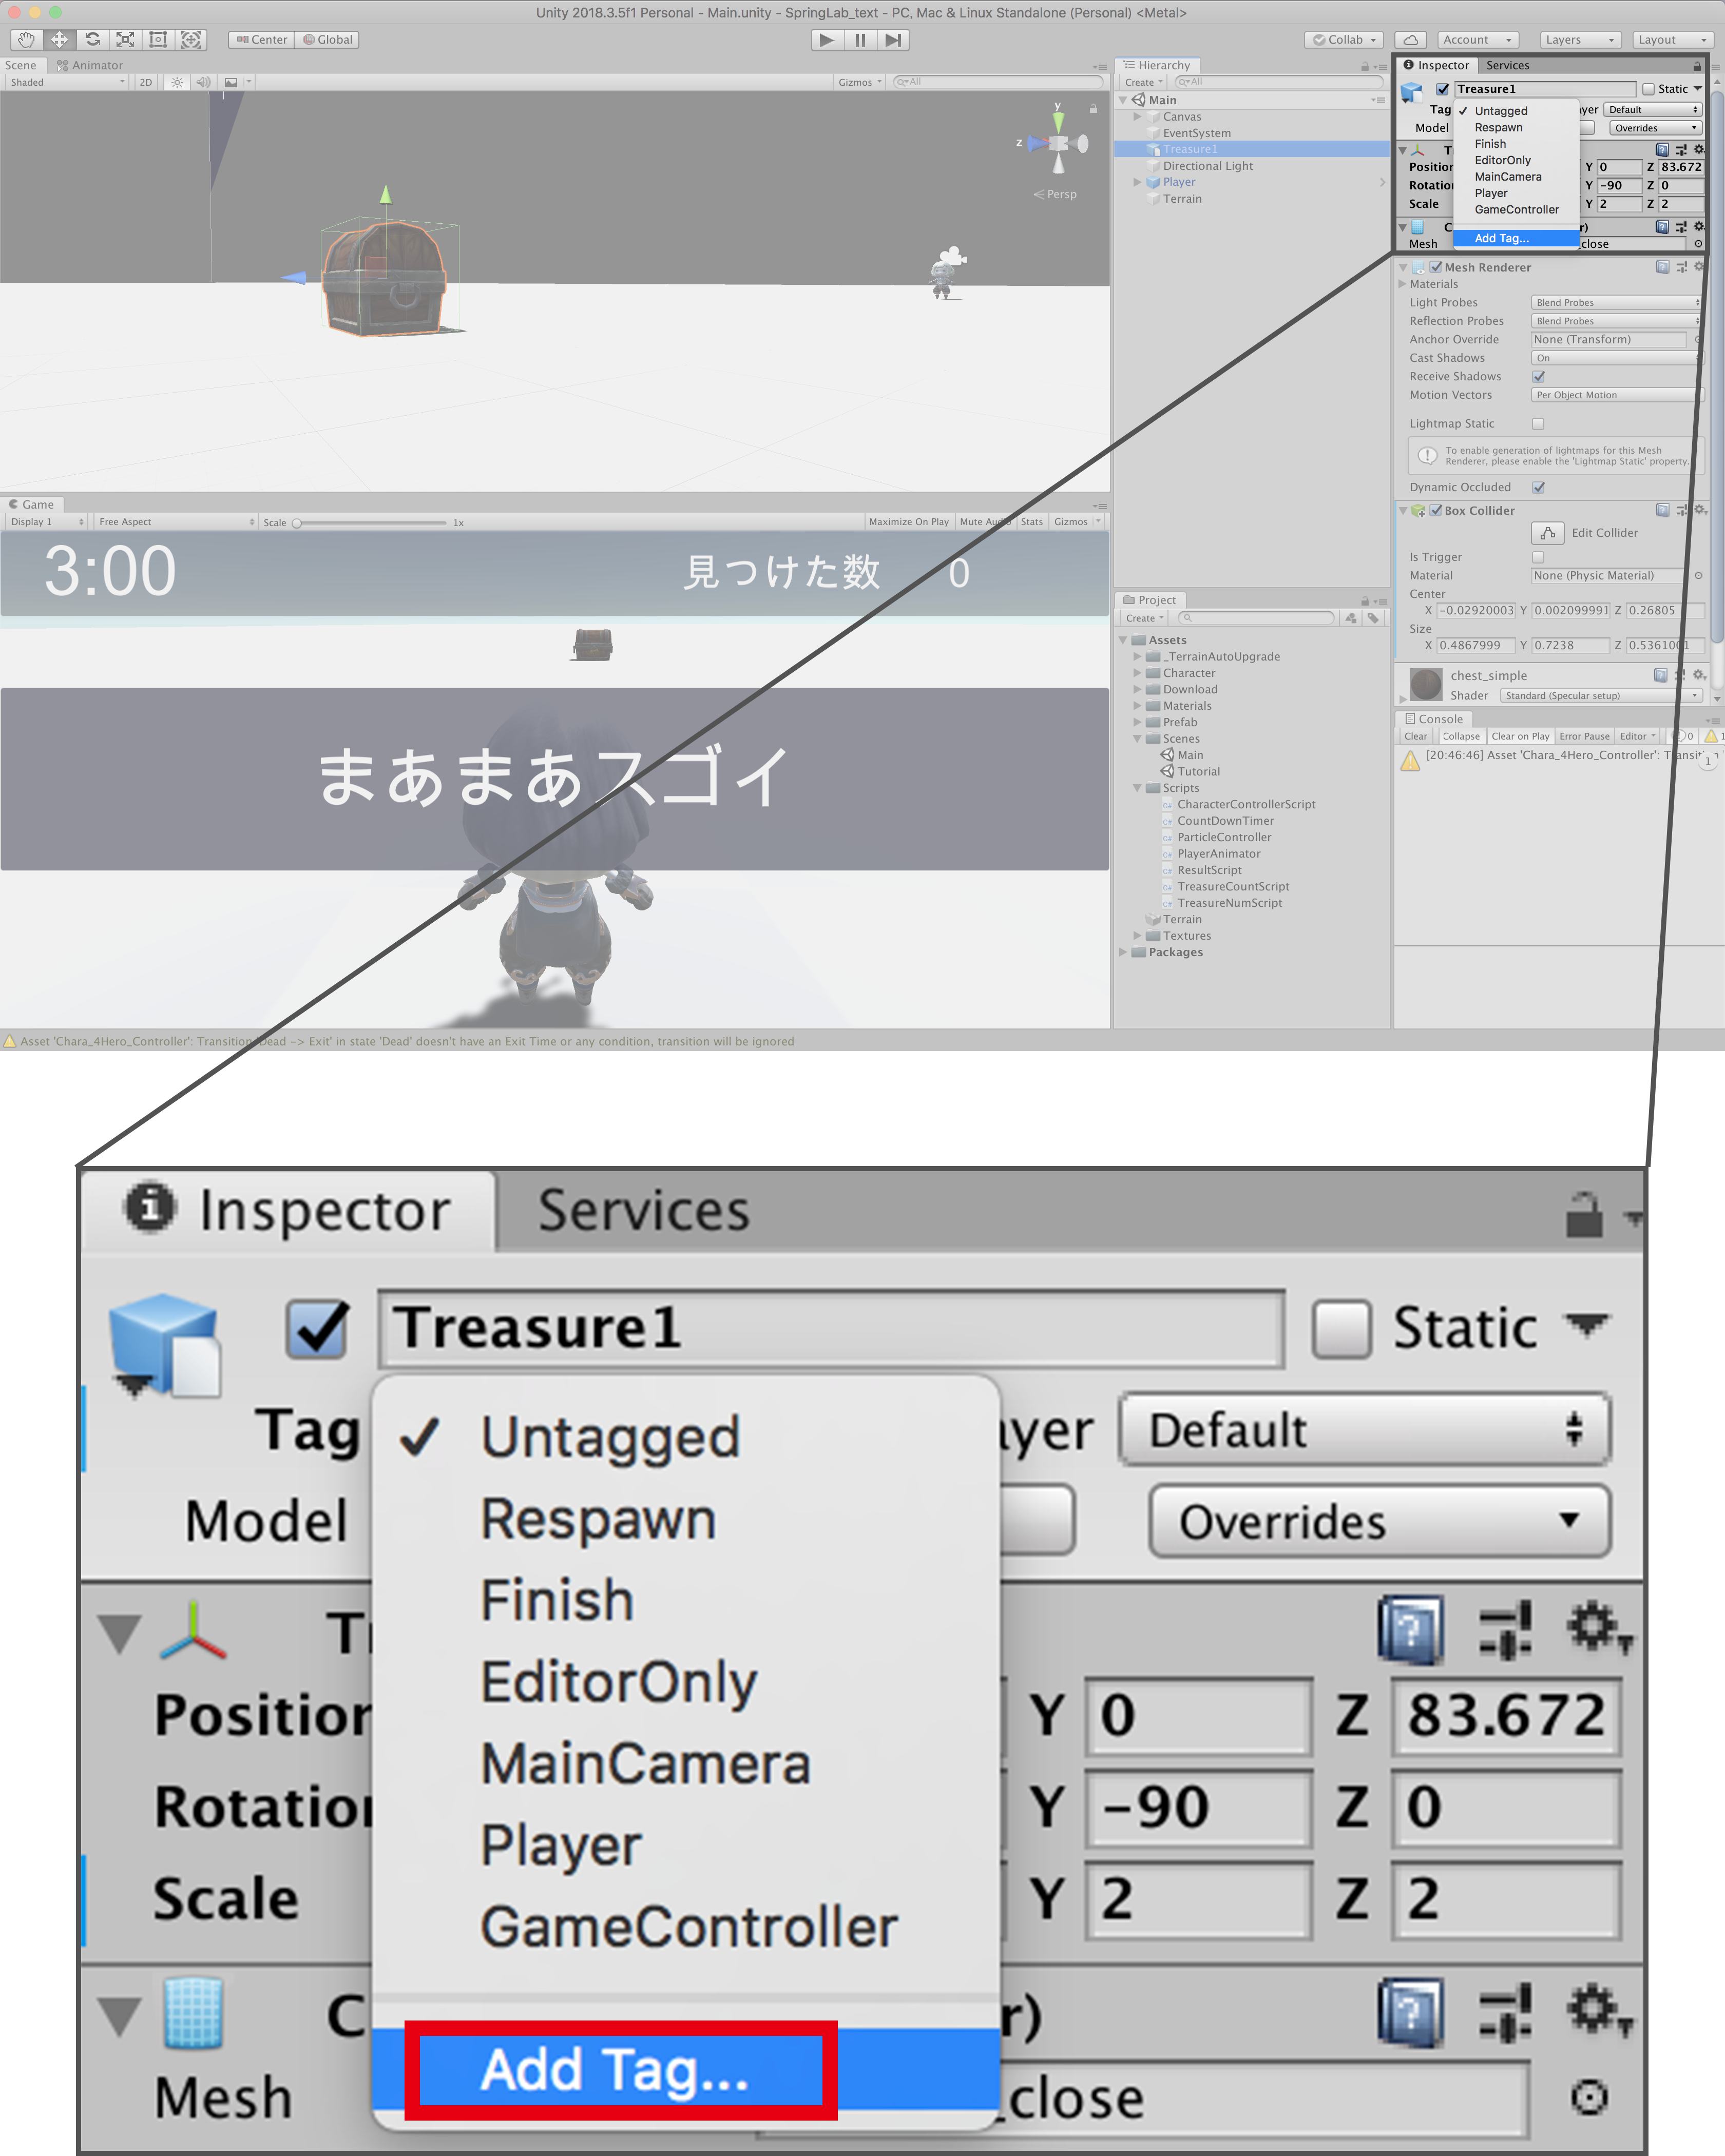Image resolution: width=1725 pixels, height=2156 pixels.
Task: Click Clear in the Console panel
Action: [x=1415, y=736]
